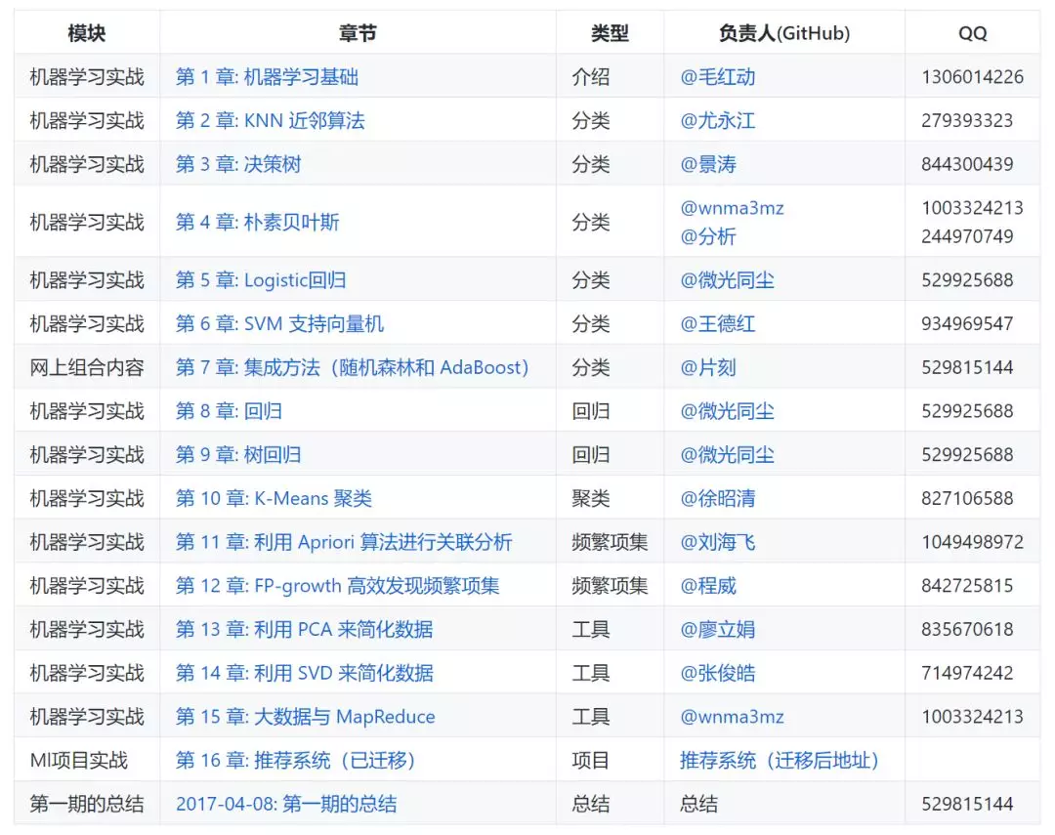Open 第 3 章: 决策树 chapter

pyautogui.click(x=238, y=163)
